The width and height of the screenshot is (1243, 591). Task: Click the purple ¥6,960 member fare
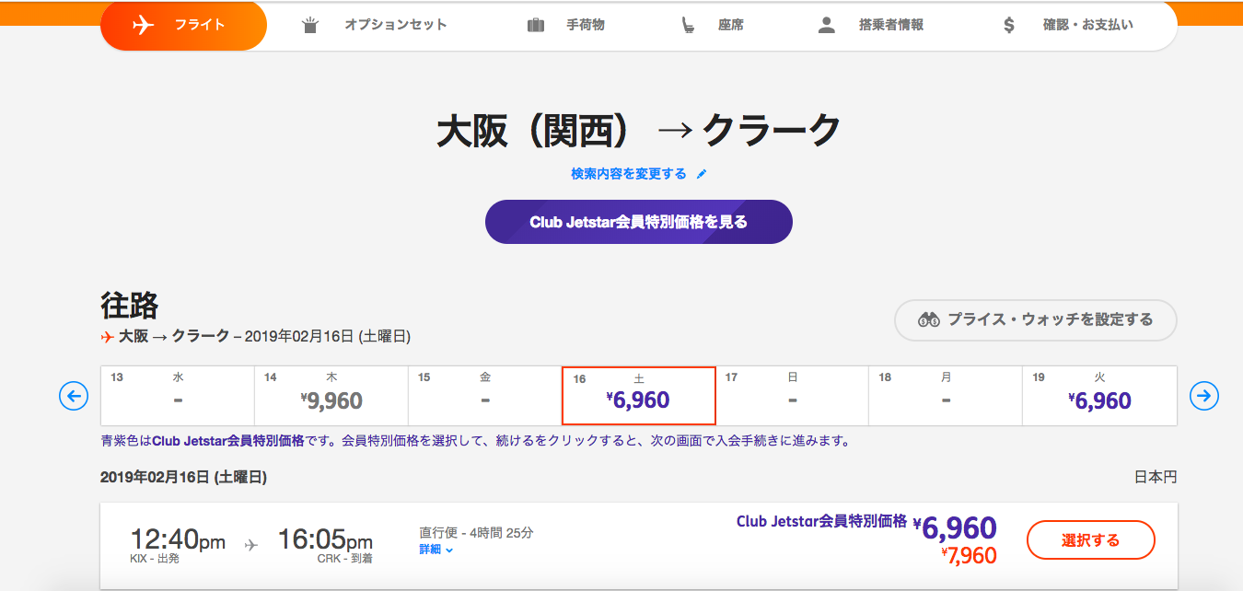955,527
